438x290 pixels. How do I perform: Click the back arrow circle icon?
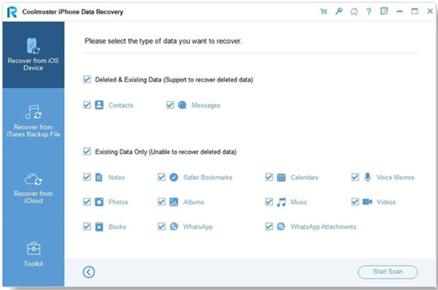tap(89, 271)
